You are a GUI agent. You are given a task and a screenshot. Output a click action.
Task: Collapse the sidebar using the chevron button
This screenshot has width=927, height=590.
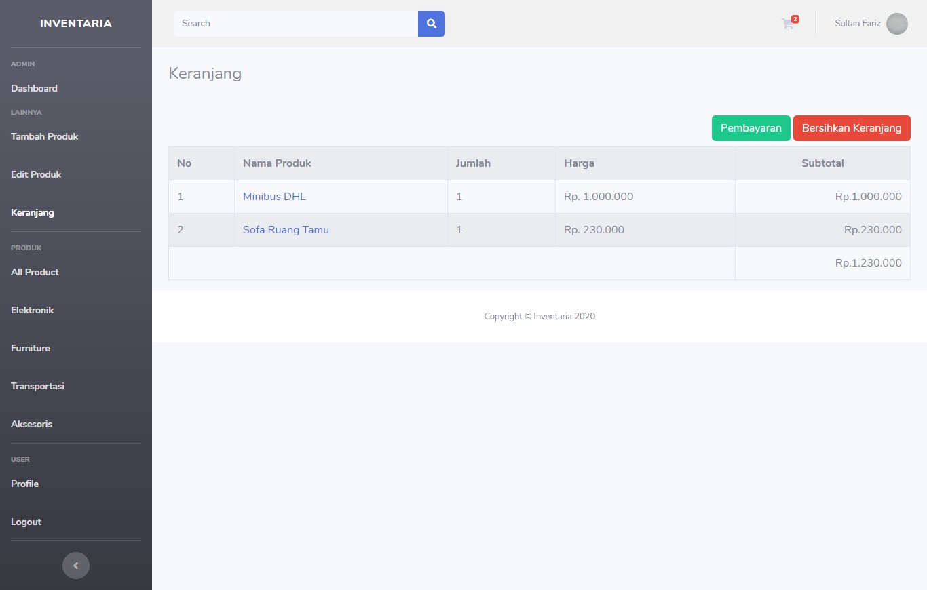(75, 565)
